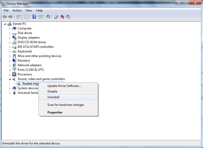This screenshot has width=203, height=148.
Task: Click the Disk drives category icon
Action: tap(14, 33)
